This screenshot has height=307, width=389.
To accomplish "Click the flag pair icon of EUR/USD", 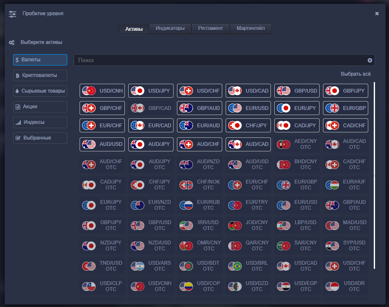I will (x=235, y=108).
